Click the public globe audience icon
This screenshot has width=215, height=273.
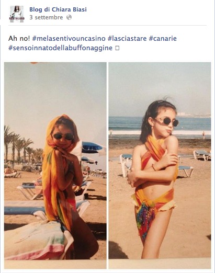[x=69, y=17]
